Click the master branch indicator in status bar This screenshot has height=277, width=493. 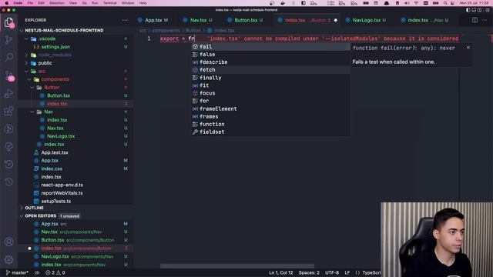[17, 272]
